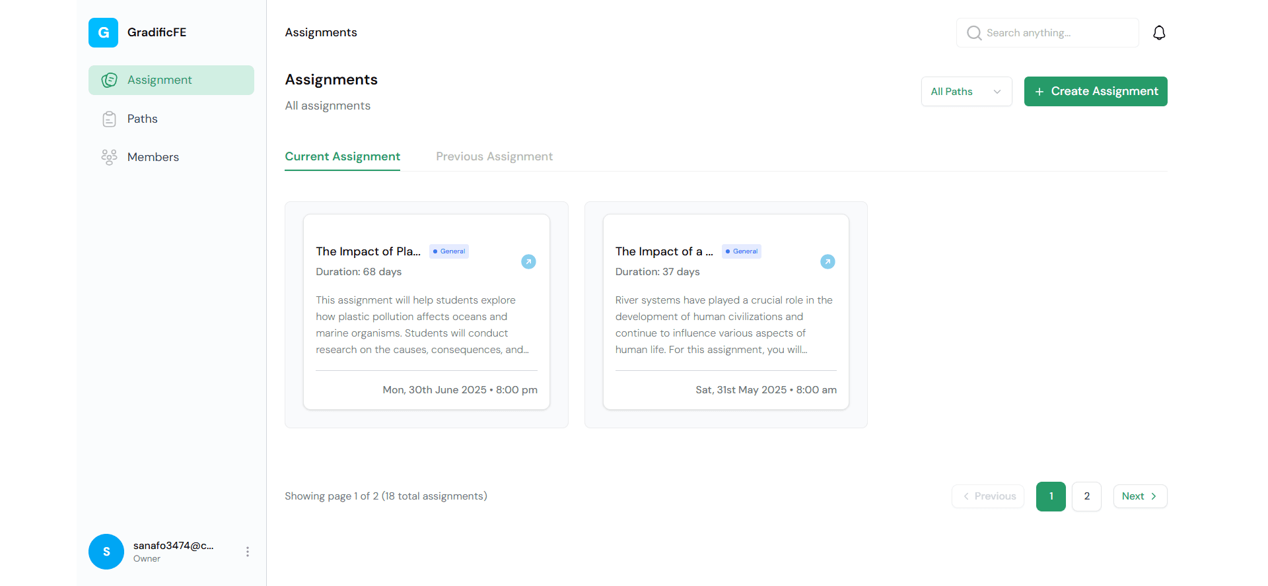1268x586 pixels.
Task: Click the user avatar circle
Action: [106, 552]
